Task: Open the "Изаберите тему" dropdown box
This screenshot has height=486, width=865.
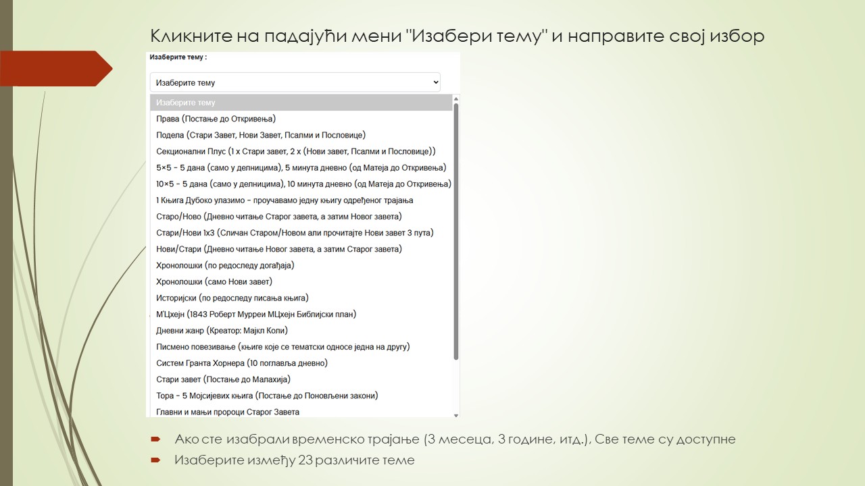Action: click(295, 82)
